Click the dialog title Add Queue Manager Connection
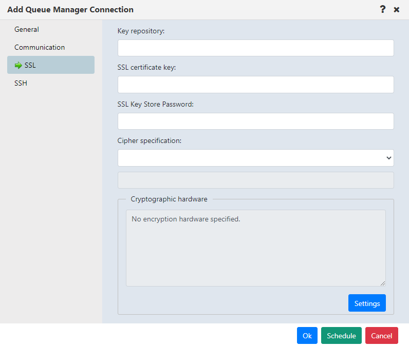409x347 pixels. click(x=70, y=10)
